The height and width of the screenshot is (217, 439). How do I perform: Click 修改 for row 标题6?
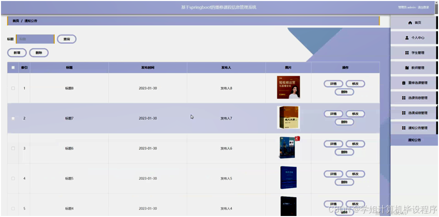(x=355, y=144)
